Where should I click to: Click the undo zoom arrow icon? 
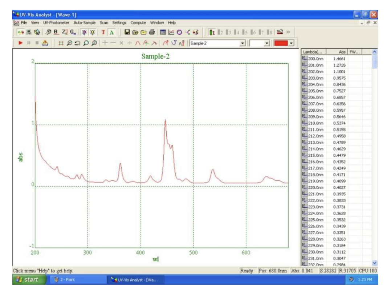point(77,43)
